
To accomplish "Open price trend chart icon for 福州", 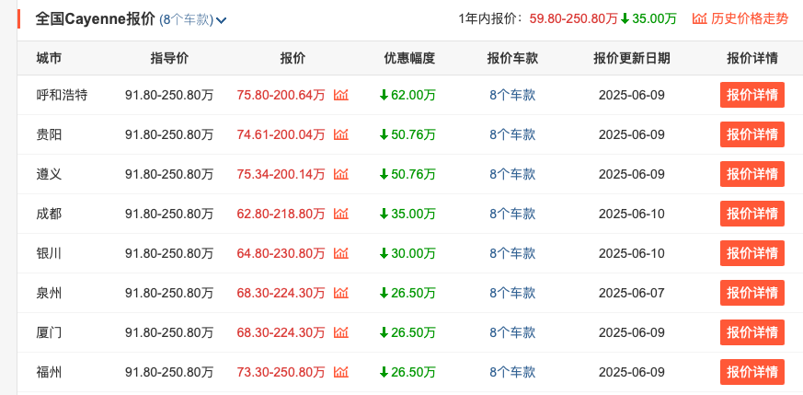I will point(341,372).
